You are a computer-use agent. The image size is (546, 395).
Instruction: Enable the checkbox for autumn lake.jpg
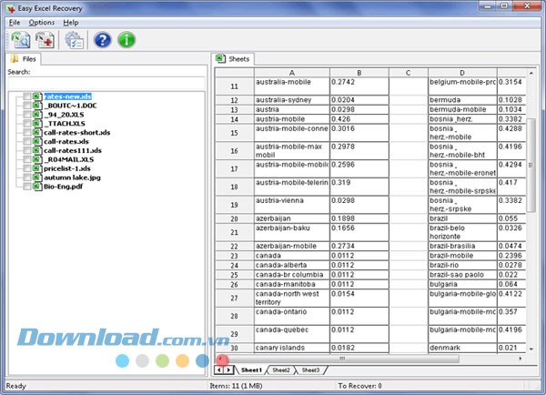pos(27,177)
